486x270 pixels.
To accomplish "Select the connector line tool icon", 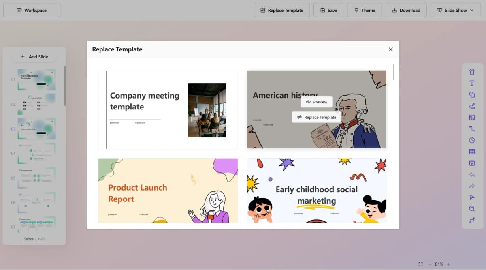I will pos(472,129).
